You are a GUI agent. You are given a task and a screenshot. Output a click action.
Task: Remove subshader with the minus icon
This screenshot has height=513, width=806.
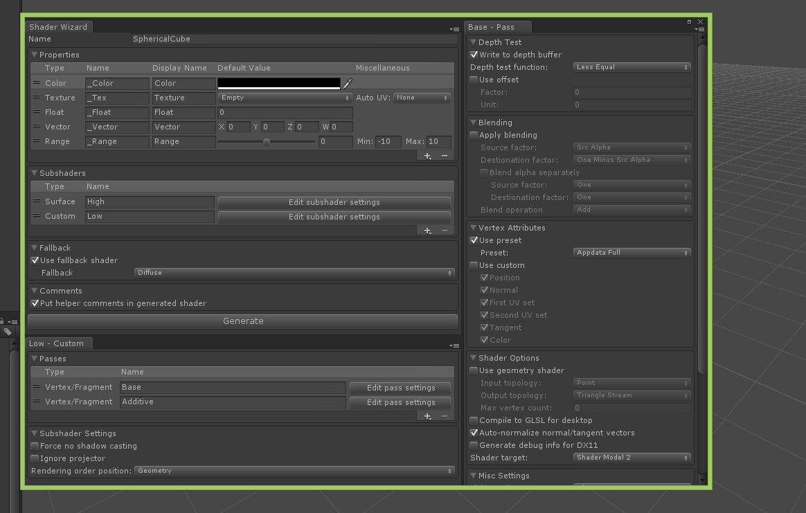[445, 231]
